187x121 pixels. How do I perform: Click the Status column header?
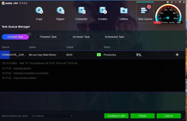(x=107, y=47)
